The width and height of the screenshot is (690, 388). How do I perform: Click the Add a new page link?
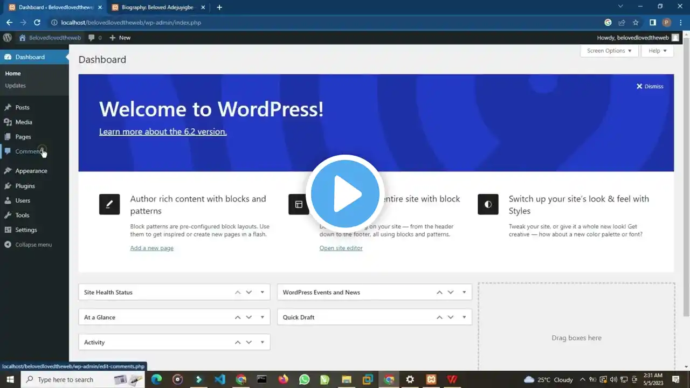click(151, 248)
